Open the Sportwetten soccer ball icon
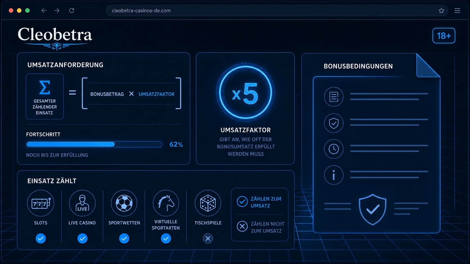Viewport: 470px width, 264px height. [124, 203]
